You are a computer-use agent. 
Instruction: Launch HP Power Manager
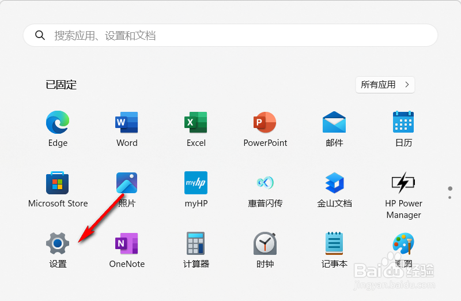click(403, 195)
